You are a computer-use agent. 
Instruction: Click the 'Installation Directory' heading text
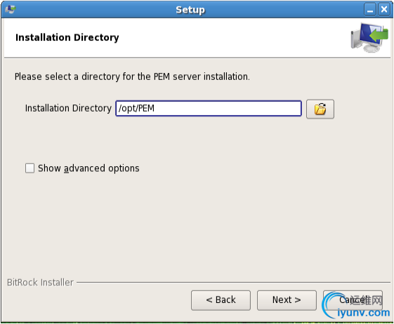[x=67, y=37]
